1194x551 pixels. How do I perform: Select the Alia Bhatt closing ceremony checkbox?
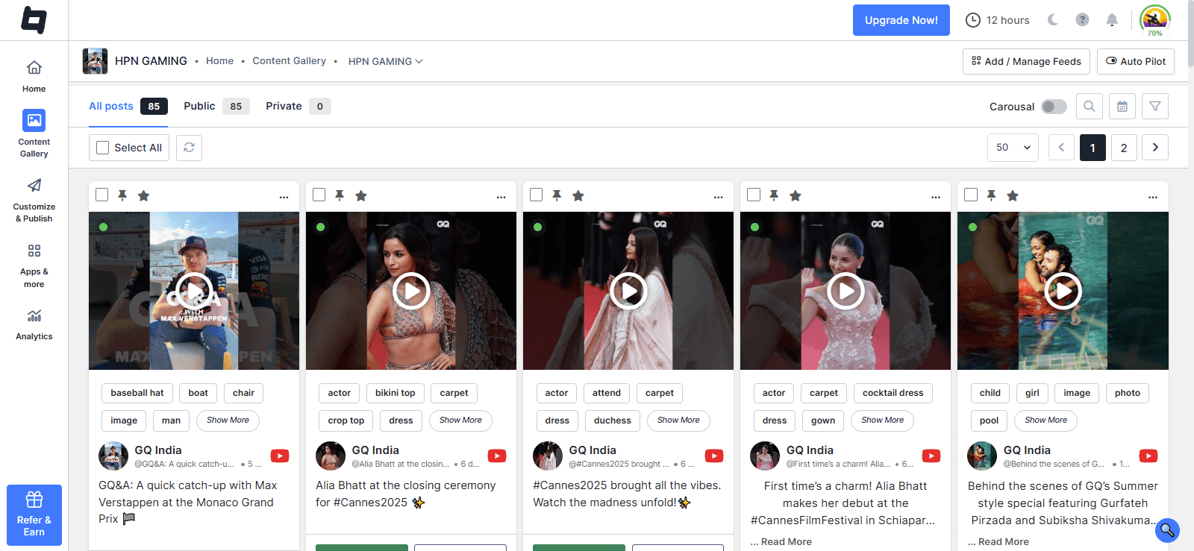tap(319, 195)
